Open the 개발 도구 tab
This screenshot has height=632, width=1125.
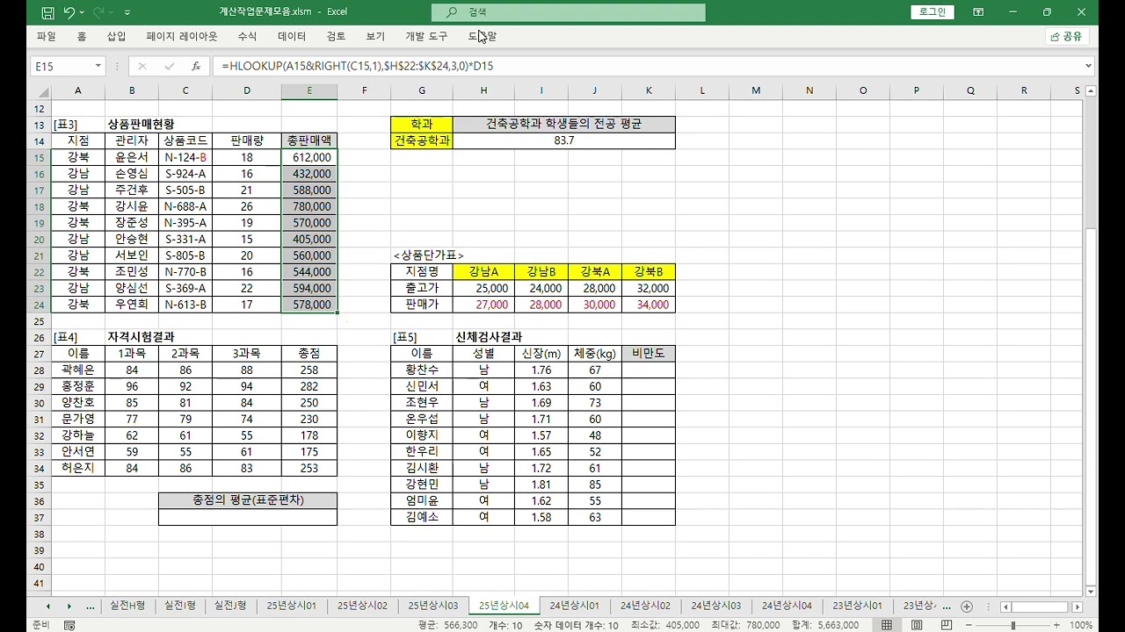click(426, 37)
